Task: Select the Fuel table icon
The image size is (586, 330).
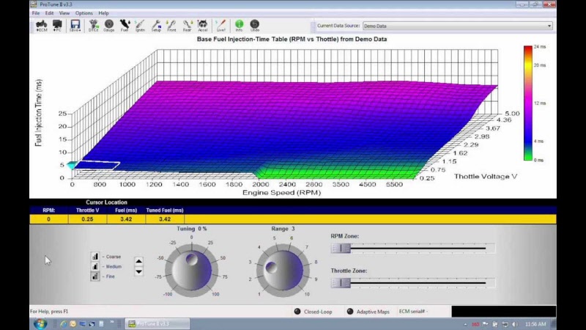Action: (x=125, y=25)
